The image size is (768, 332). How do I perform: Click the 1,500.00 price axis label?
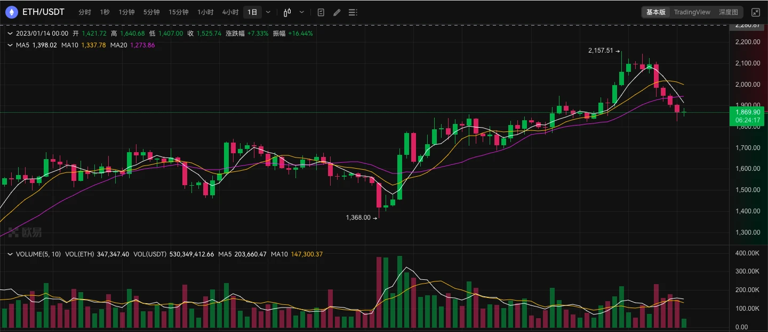click(747, 190)
